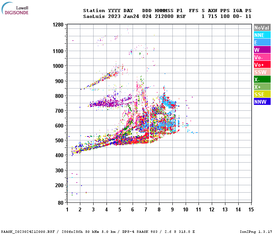Click the date value Jan24
This screenshot has height=234, width=273.
pyautogui.click(x=131, y=16)
